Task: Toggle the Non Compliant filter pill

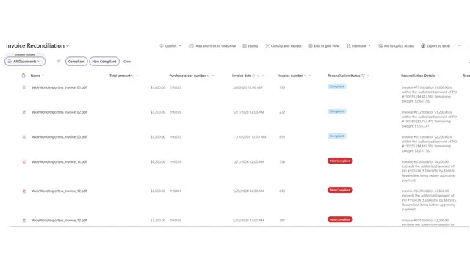Action: pyautogui.click(x=104, y=62)
